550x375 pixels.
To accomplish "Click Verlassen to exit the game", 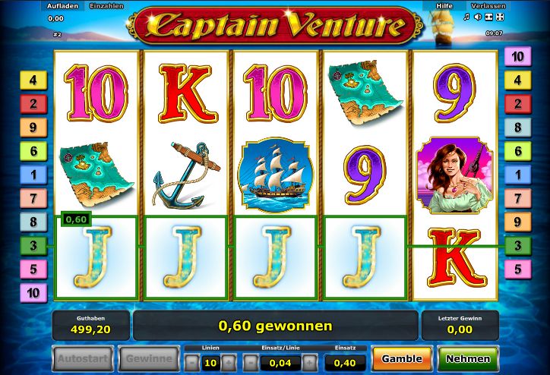I will click(488, 6).
